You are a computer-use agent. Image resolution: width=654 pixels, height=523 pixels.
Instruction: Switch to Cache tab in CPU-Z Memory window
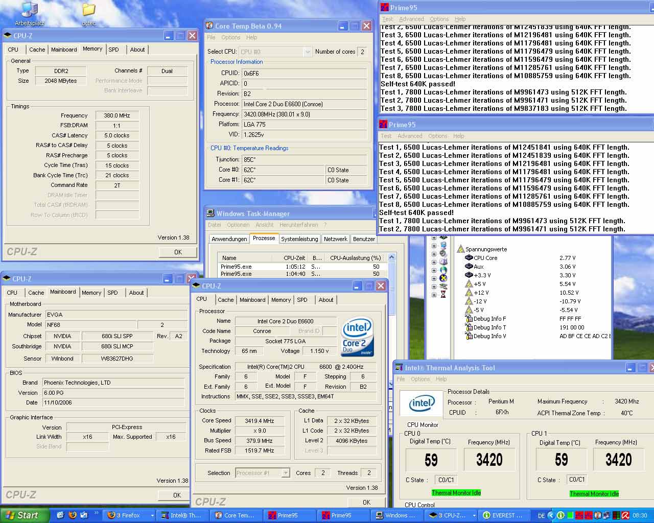point(37,50)
